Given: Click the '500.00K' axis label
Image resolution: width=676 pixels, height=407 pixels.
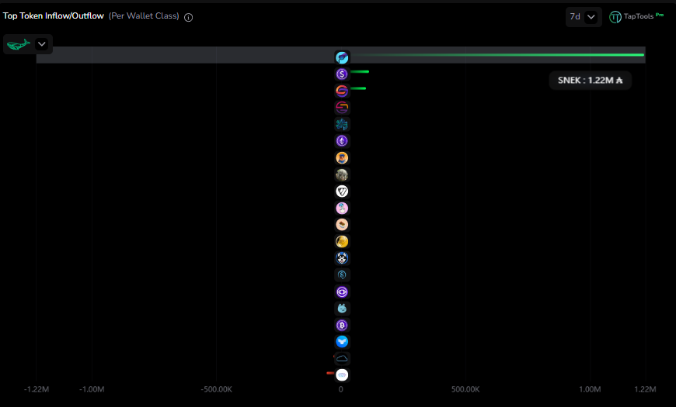Looking at the screenshot, I should click(x=465, y=389).
